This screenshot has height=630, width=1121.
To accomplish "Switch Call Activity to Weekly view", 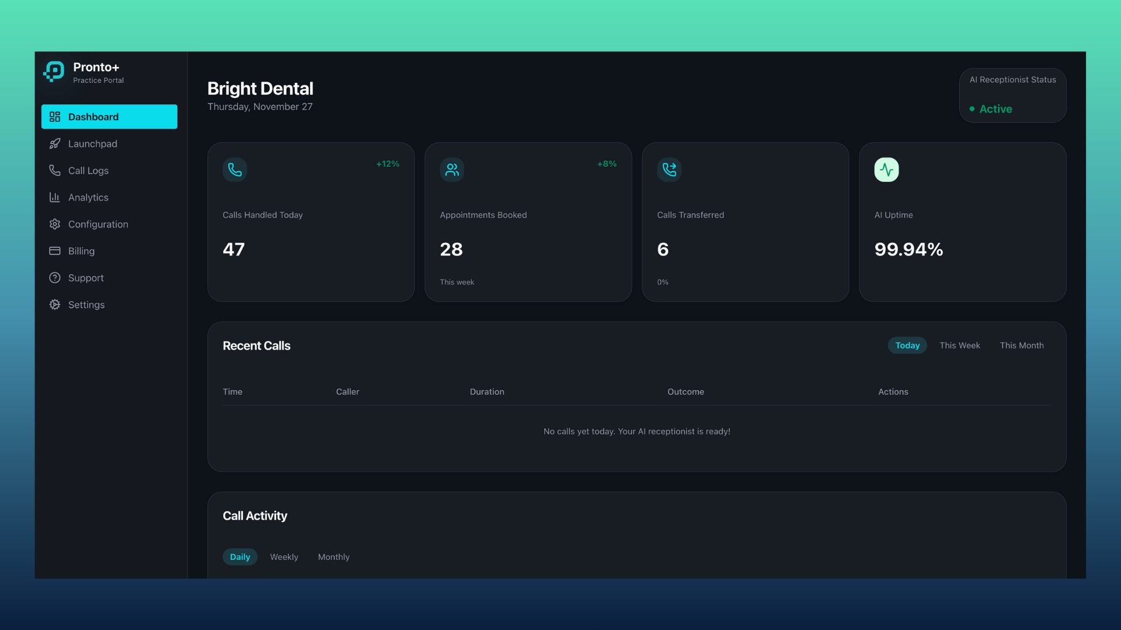I will (284, 557).
